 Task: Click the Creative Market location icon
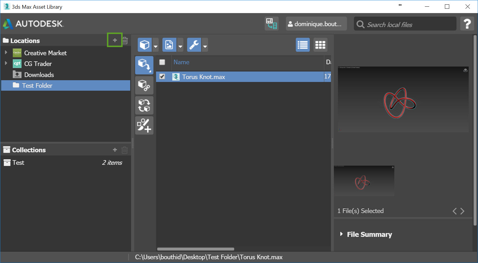[x=17, y=53]
